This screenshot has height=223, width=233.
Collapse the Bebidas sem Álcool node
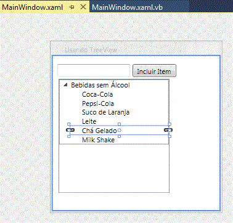pyautogui.click(x=65, y=85)
